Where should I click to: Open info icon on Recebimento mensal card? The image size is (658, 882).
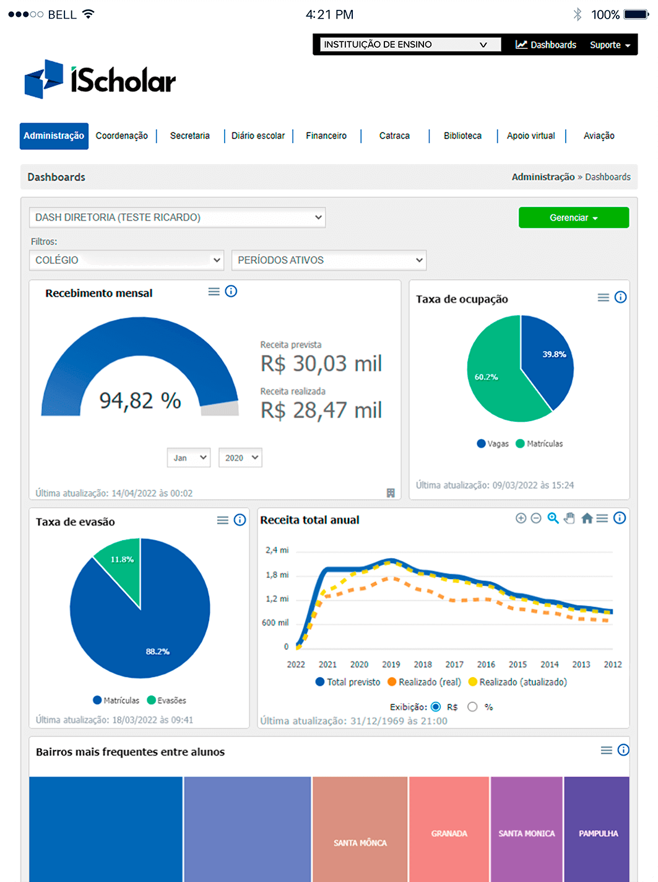click(231, 291)
